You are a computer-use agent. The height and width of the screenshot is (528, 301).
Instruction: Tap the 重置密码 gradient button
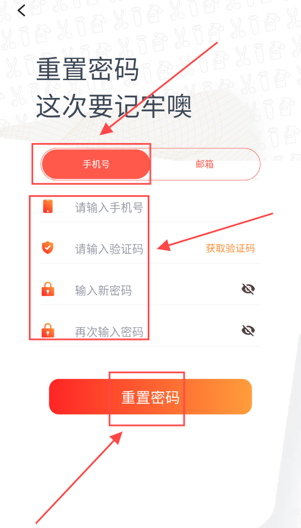coord(150,397)
